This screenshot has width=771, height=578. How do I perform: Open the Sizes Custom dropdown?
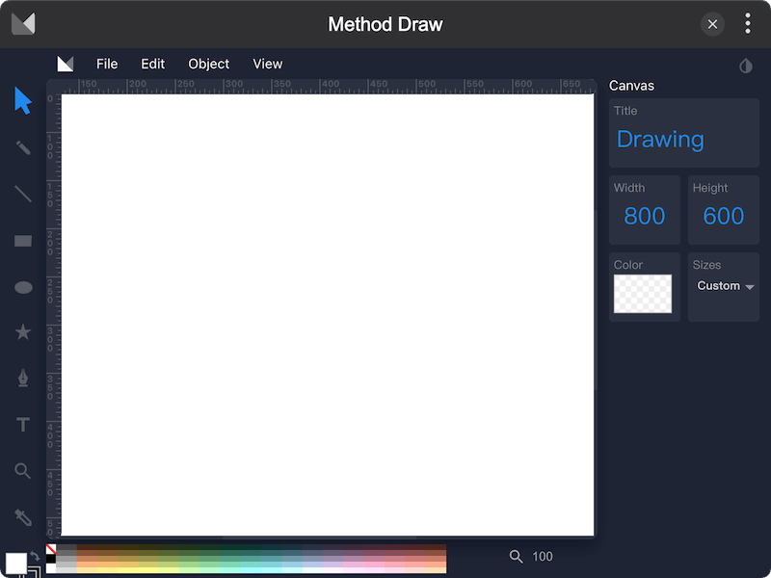point(726,286)
